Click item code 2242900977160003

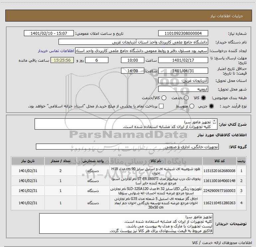(219, 191)
